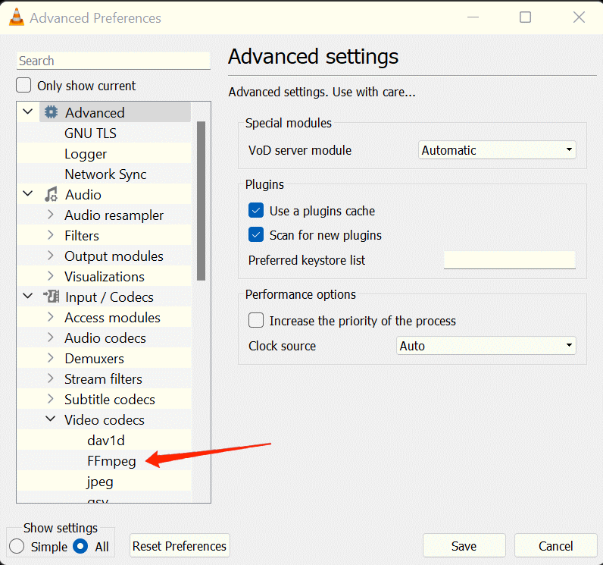Image resolution: width=603 pixels, height=565 pixels.
Task: Select FFmpeg under Video codecs
Action: [x=111, y=461]
